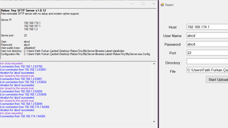Image resolution: width=228 pixels, height=128 pixels.
Task: Click log line 'on connection from 192.168.1.2:63849'
Action: (23, 94)
